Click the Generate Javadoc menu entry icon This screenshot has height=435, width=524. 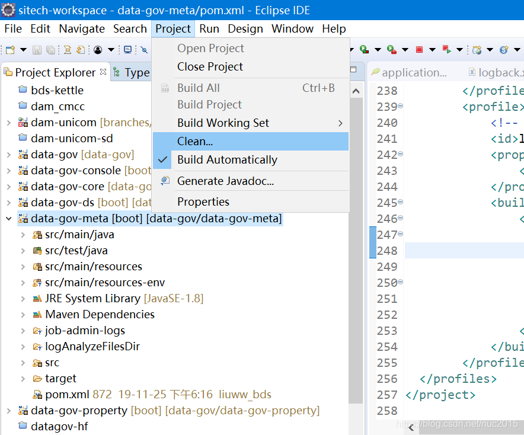(165, 181)
